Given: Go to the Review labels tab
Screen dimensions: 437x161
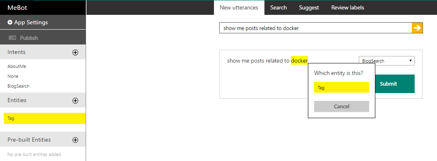Looking at the screenshot, I should pos(348,8).
